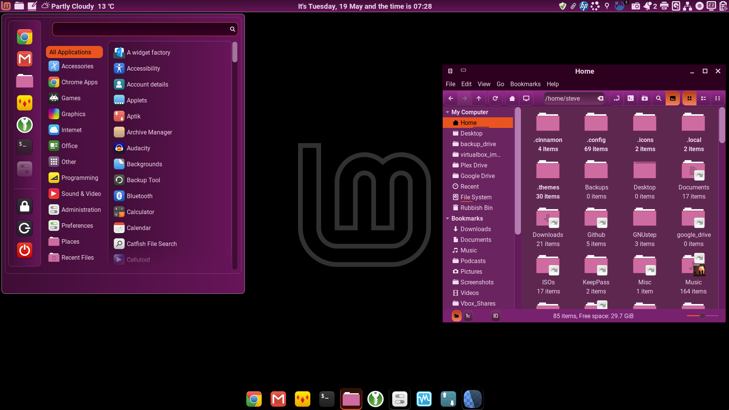729x410 pixels.
Task: Select Accessories category
Action: pos(74,66)
